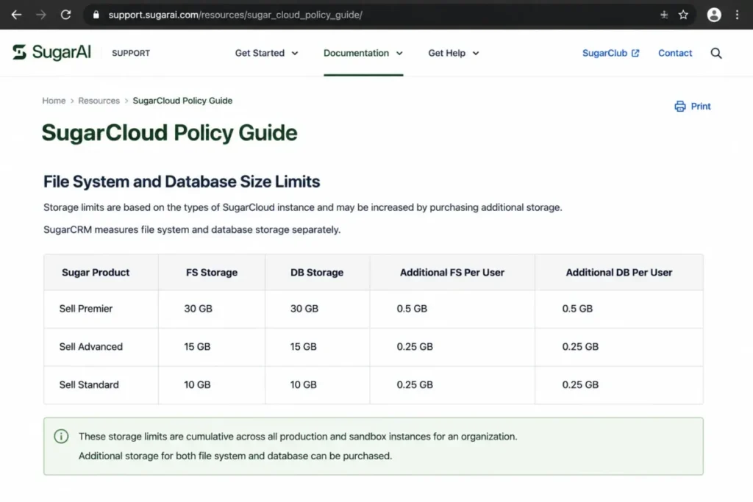Click Sell Advanced DB Storage 15 GB
This screenshot has width=753, height=502.
[x=303, y=346]
